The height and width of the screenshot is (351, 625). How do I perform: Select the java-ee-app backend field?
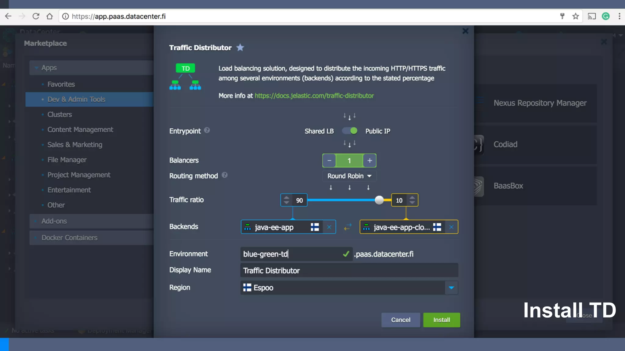288,227
